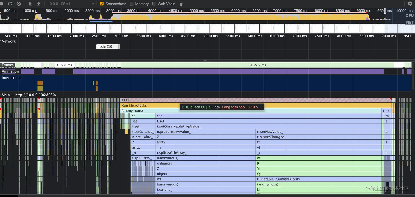
Task: Select the n.setNewValue_ entry
Action: pyautogui.click(x=319, y=132)
